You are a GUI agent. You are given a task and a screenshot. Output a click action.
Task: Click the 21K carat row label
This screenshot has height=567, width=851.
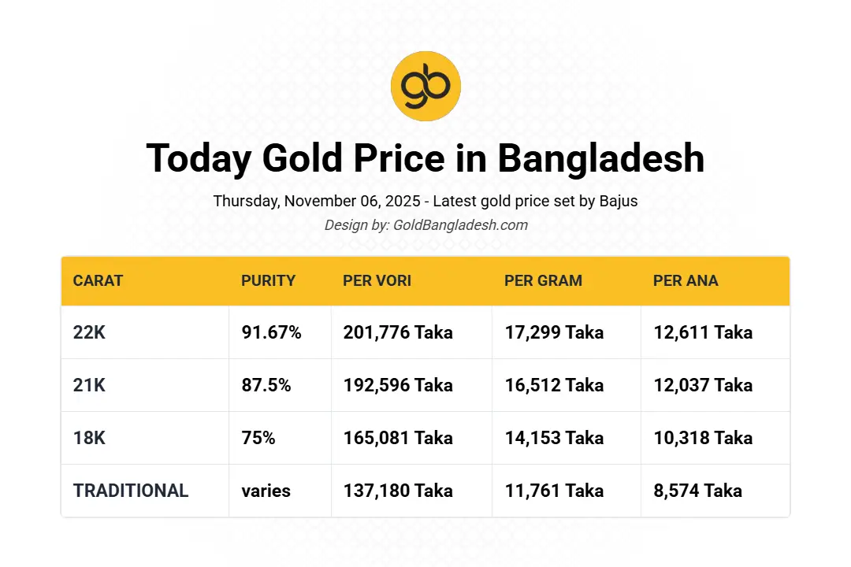click(x=89, y=385)
